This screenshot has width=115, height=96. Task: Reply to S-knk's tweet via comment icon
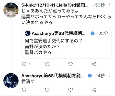click(x=24, y=64)
